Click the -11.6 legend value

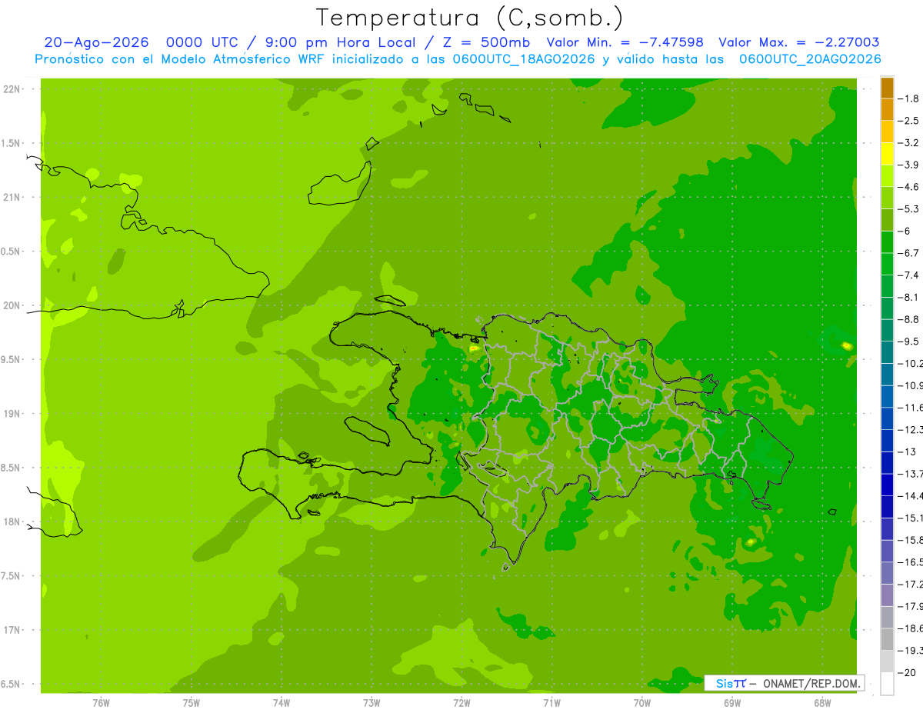tap(912, 407)
